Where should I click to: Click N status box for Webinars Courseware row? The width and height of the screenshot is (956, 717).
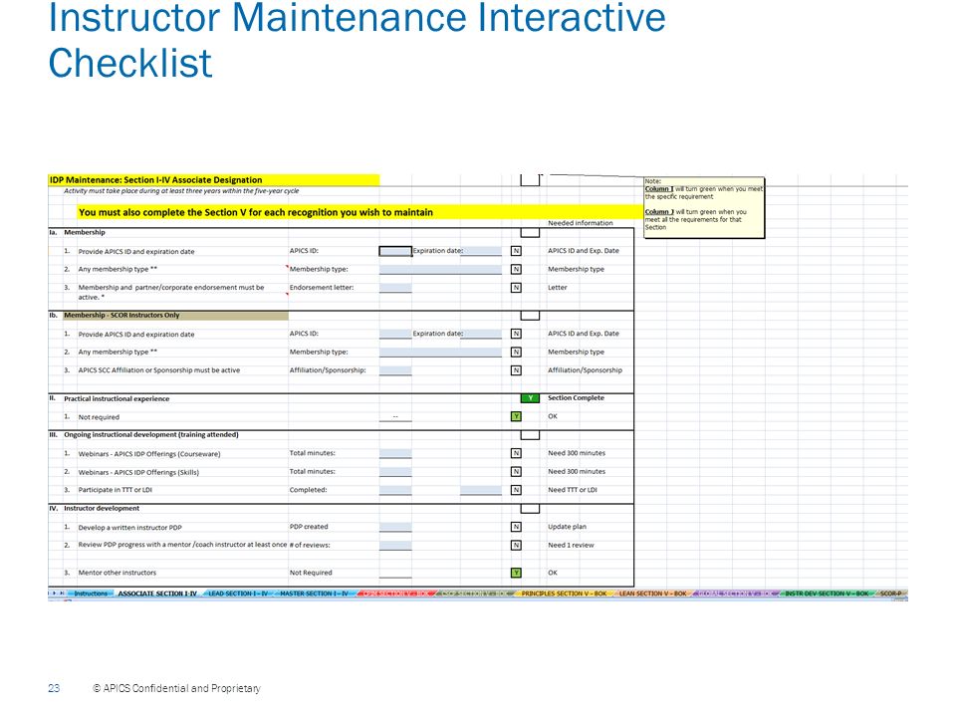point(516,453)
